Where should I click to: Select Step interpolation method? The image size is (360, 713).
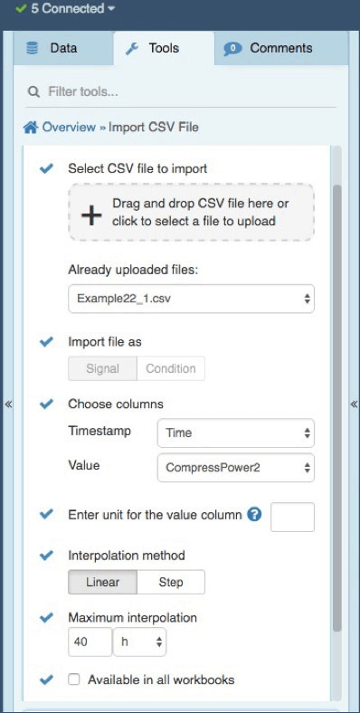tap(171, 582)
